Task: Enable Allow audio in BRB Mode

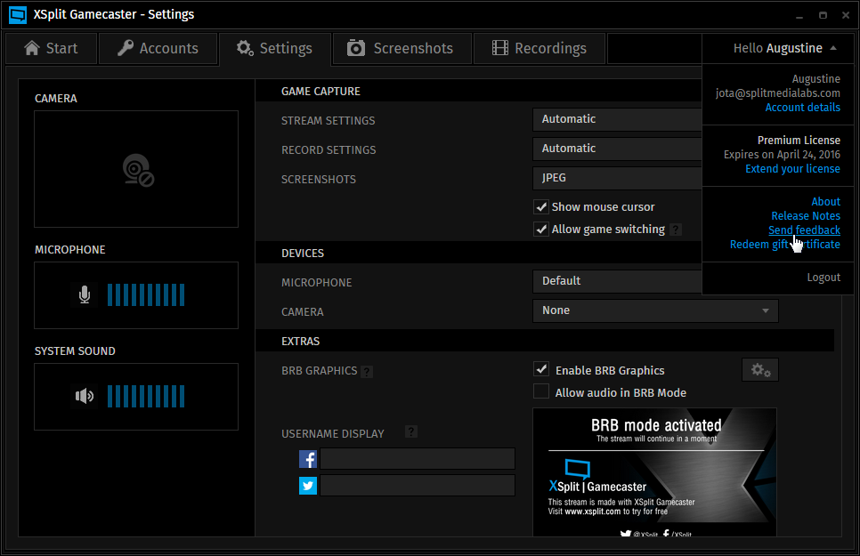Action: click(x=541, y=391)
